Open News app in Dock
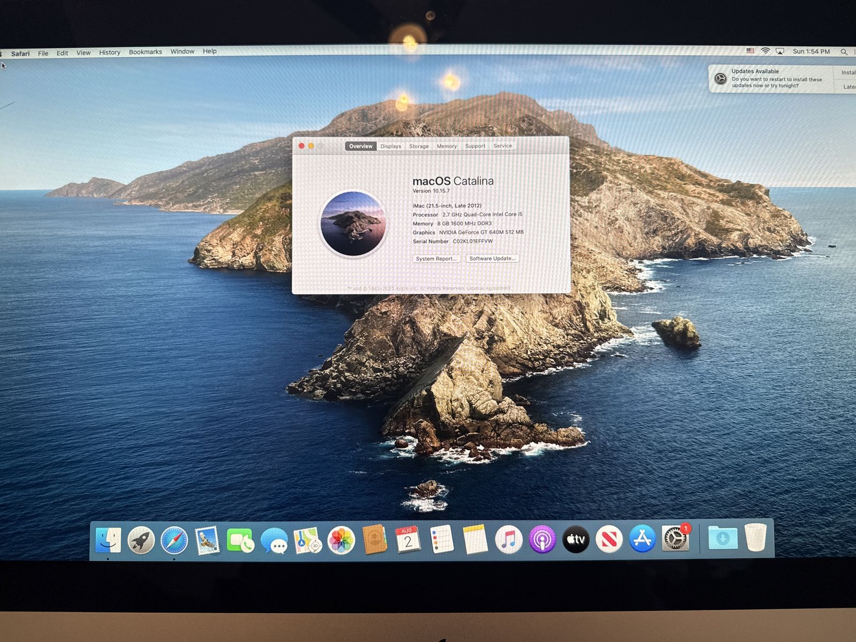 tap(609, 539)
